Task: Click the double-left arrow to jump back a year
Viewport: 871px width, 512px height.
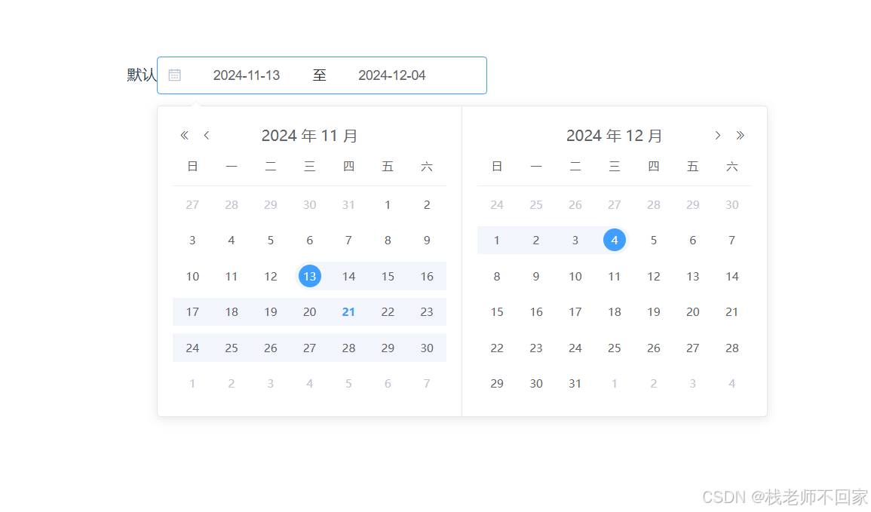Action: (x=183, y=135)
